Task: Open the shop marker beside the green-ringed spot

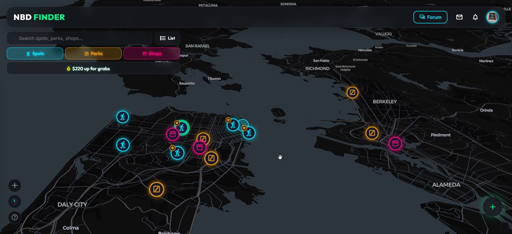Action: [173, 134]
